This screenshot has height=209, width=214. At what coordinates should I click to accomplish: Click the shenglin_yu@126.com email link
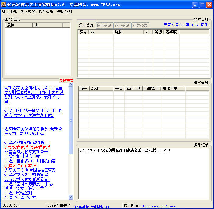click(x=92, y=207)
